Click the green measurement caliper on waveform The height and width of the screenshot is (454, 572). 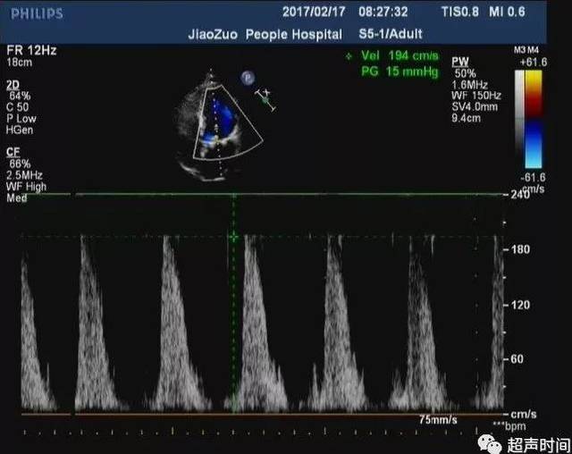233,237
